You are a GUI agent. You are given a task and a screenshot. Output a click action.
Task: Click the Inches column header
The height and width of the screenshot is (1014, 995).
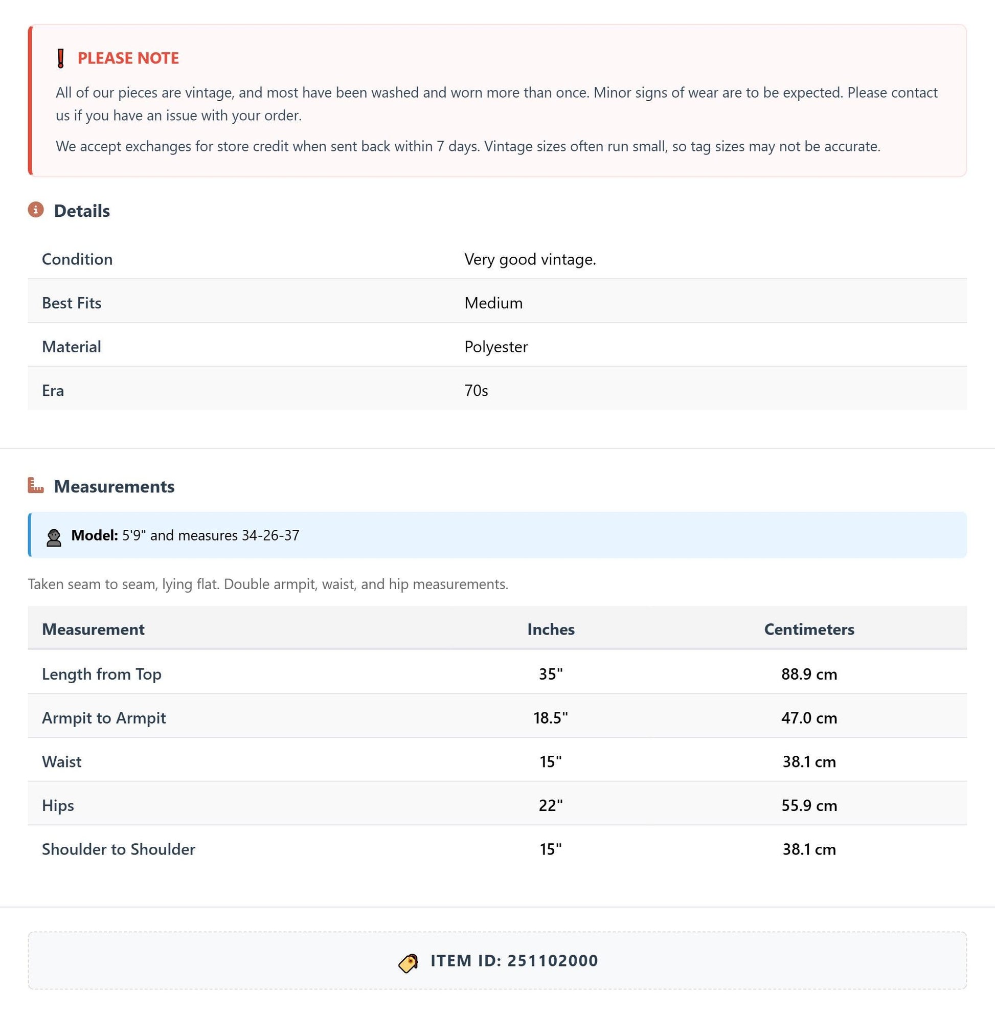click(551, 629)
